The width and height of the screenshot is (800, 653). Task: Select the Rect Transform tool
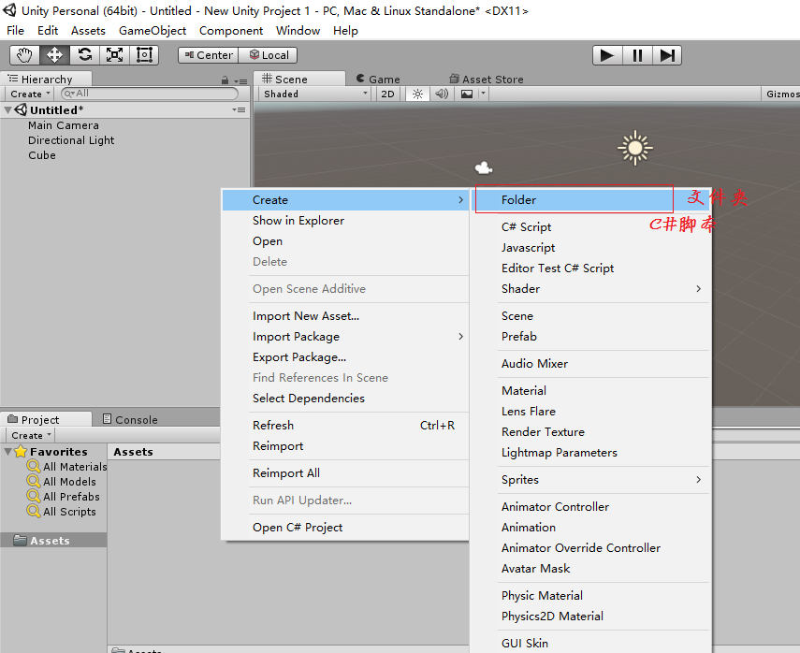[x=144, y=55]
